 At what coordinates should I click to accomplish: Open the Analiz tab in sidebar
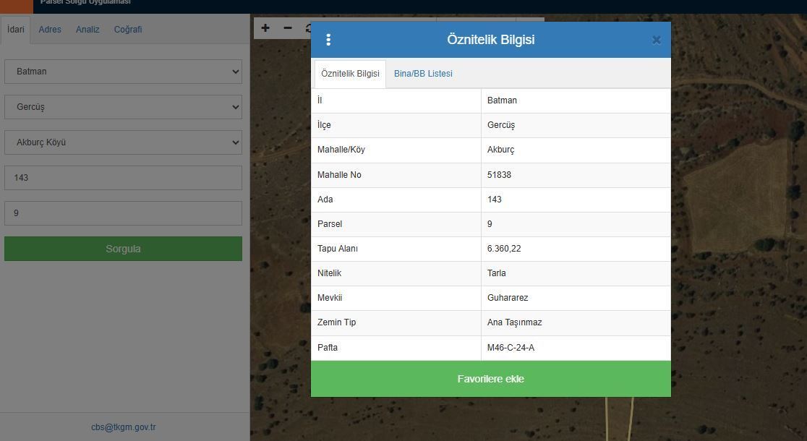(x=87, y=30)
